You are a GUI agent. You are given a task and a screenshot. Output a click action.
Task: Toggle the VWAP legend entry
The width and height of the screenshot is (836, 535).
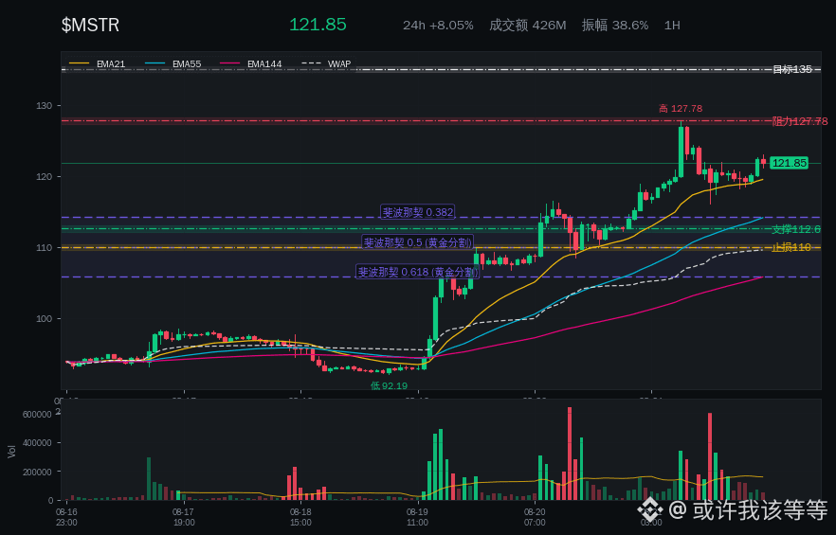(x=326, y=64)
